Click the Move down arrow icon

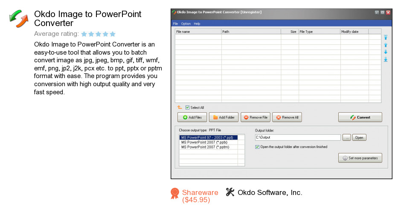pos(386,52)
